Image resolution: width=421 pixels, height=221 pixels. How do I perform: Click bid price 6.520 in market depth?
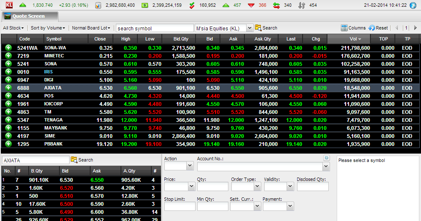66,188
